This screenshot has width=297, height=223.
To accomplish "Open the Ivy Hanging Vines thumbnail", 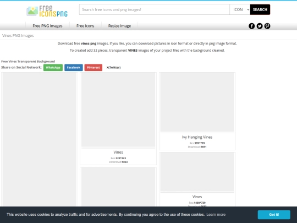I will pyautogui.click(x=197, y=102).
